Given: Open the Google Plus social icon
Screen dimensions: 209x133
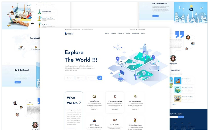Looking at the screenshot, I should 142,29.
